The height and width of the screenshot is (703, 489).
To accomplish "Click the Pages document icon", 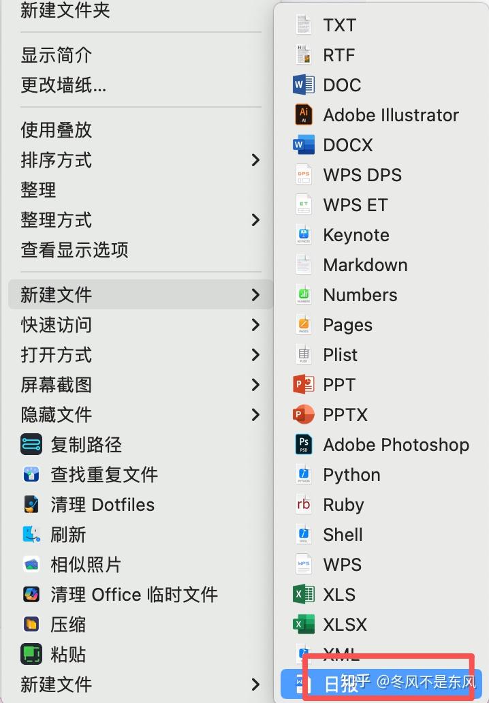I will pyautogui.click(x=304, y=325).
